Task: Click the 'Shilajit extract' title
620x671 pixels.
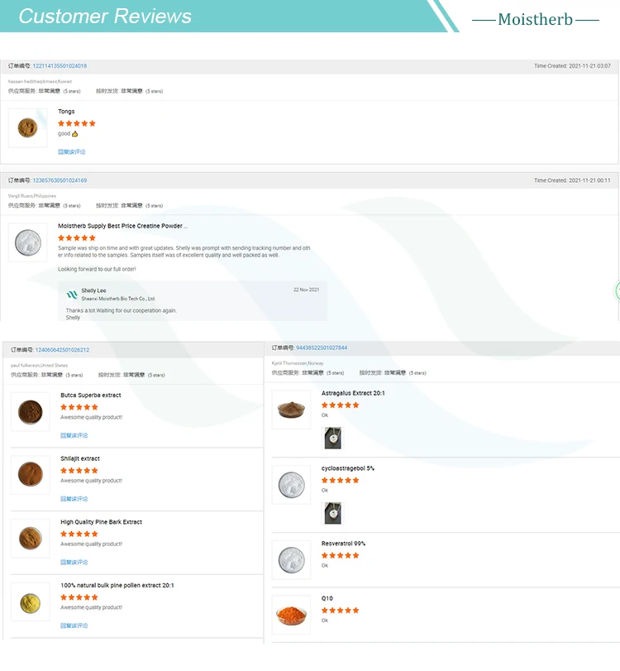Action: point(80,458)
